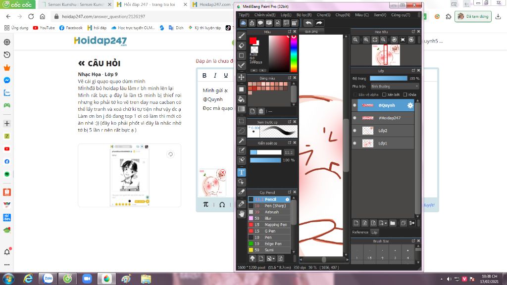
Task: Click Zalo icon in Windows taskbar
Action: pos(48,279)
